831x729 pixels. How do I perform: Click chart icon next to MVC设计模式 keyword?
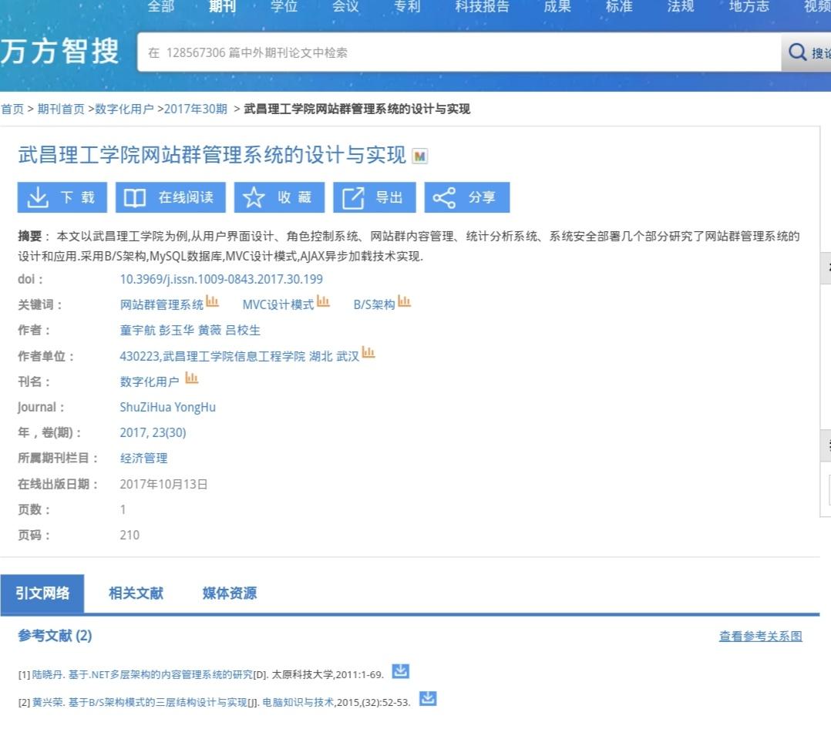coord(324,302)
